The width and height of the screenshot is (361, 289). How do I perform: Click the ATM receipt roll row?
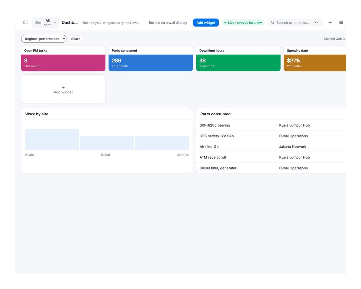click(271, 157)
